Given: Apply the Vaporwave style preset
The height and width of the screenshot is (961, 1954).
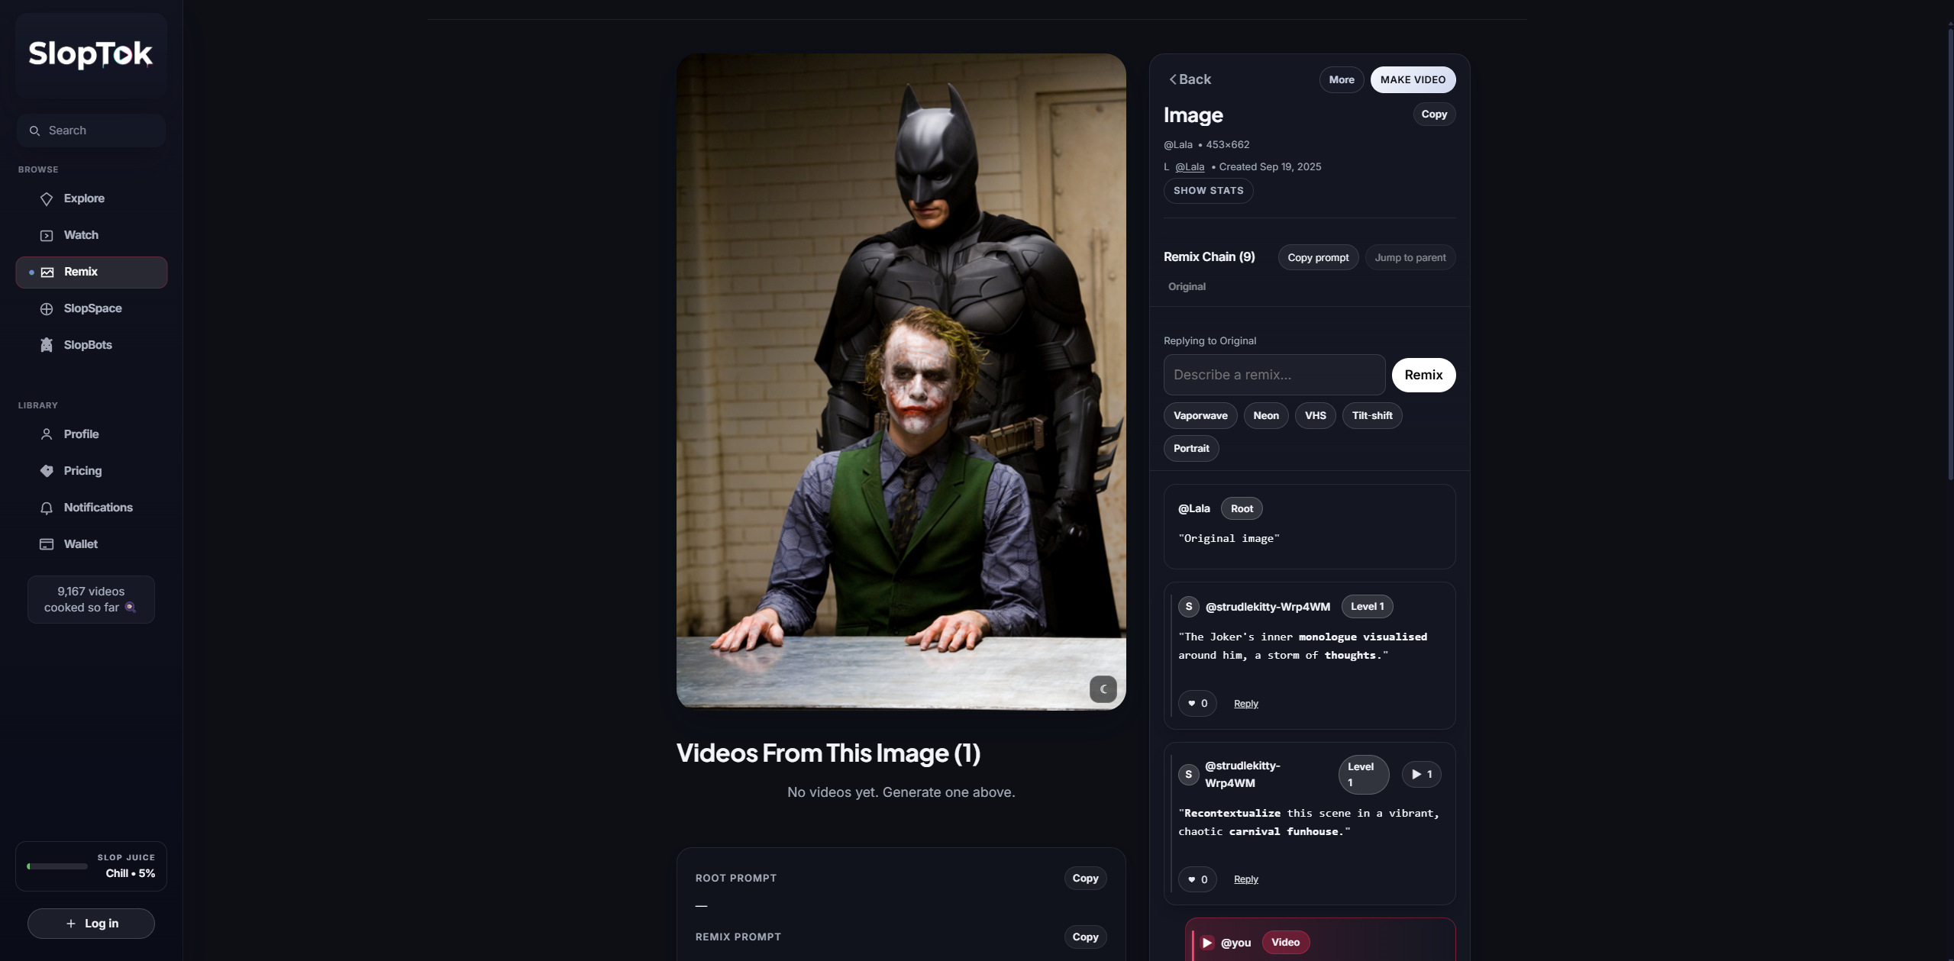Looking at the screenshot, I should (1200, 415).
